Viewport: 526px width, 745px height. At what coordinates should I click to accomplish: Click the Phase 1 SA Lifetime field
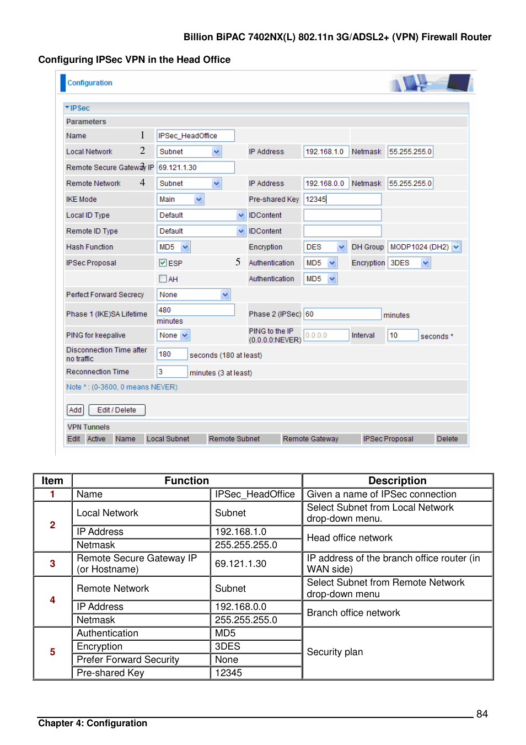196,310
